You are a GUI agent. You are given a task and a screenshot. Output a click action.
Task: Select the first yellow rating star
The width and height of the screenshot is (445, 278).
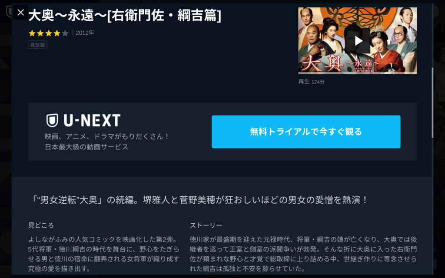32,33
